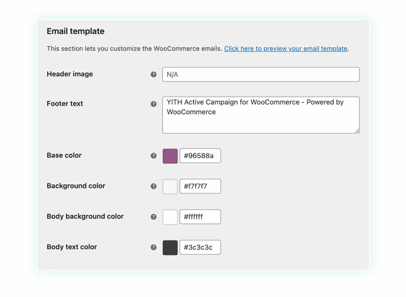Open the Header image help tooltip
Screen dimensions: 406x297
pyautogui.click(x=154, y=74)
